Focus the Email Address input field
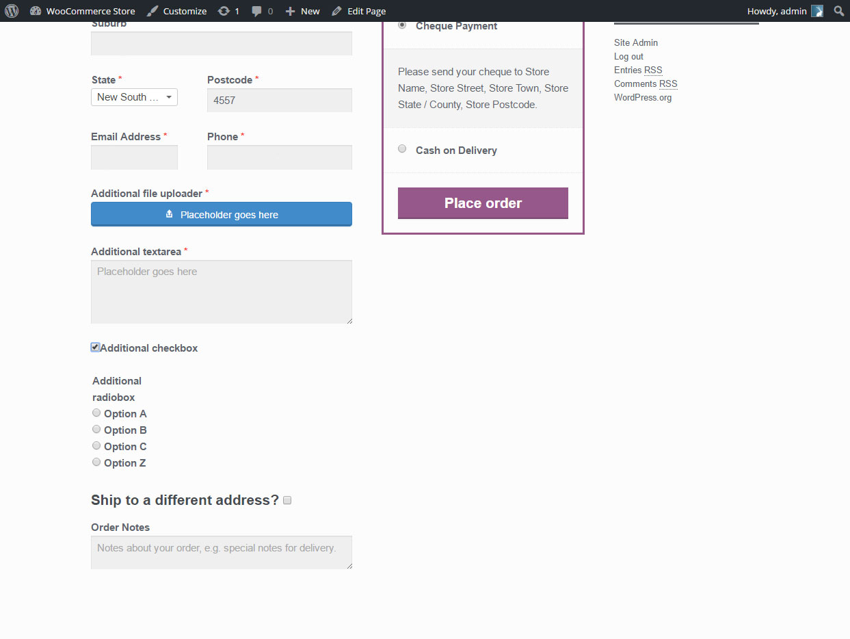 coord(134,157)
